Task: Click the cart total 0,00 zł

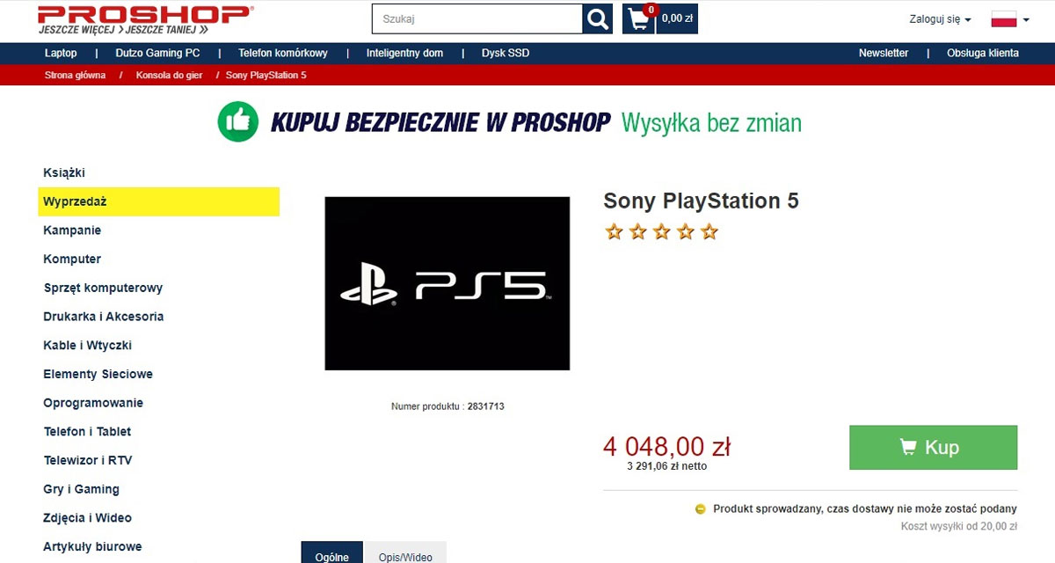Action: pyautogui.click(x=678, y=18)
